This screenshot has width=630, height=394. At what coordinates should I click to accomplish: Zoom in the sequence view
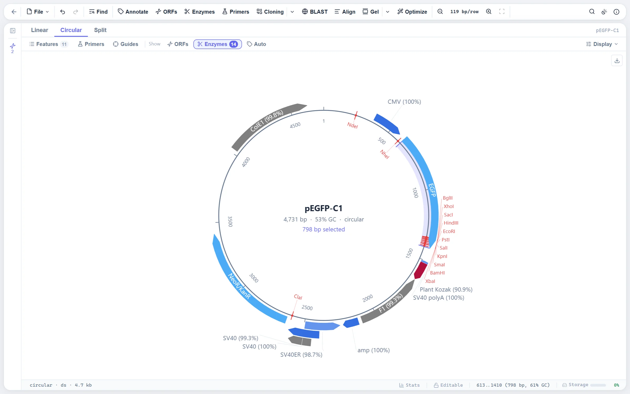coord(489,12)
